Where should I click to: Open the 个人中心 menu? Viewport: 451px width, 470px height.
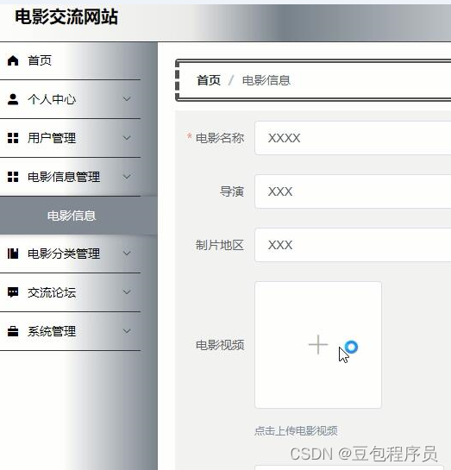70,99
